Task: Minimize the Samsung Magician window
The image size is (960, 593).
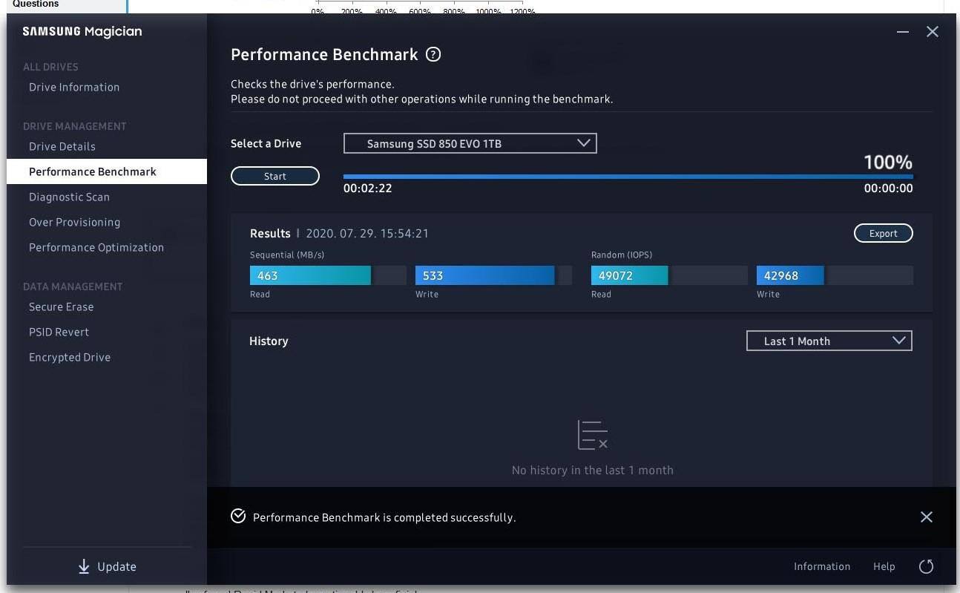Action: pyautogui.click(x=902, y=32)
